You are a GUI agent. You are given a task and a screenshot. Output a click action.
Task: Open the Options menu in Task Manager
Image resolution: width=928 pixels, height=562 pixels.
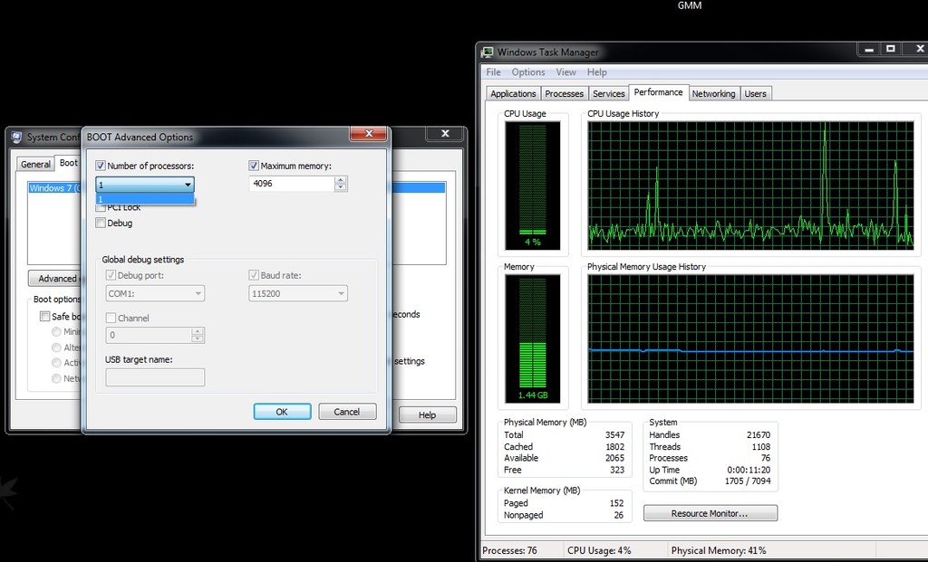tap(527, 72)
